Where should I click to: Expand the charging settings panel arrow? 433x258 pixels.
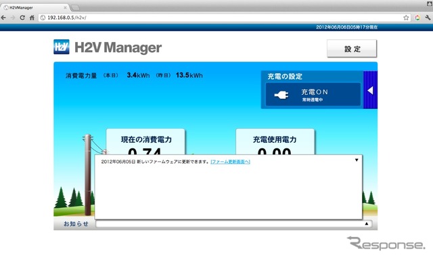370,90
